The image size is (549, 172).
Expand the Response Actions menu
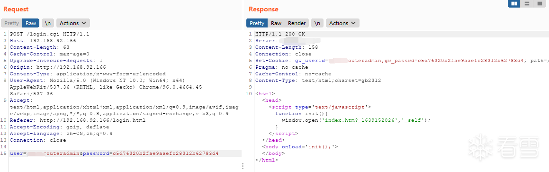tap(342, 23)
